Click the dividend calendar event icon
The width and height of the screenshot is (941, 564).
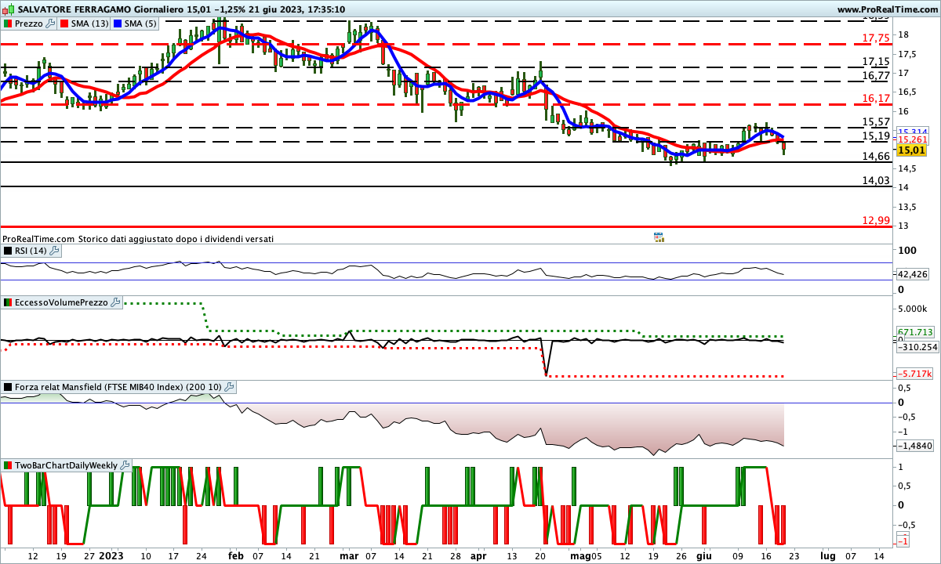pyautogui.click(x=659, y=237)
